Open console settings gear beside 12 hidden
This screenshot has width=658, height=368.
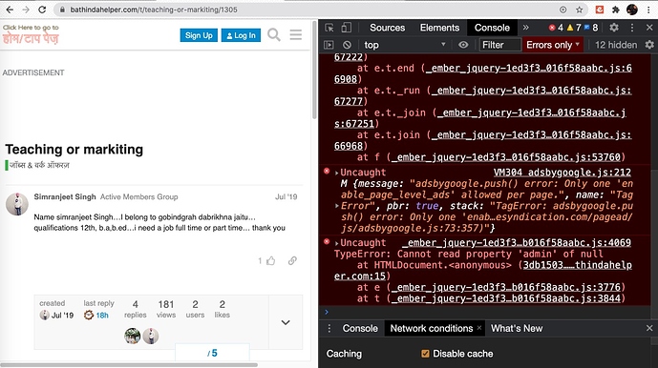[x=649, y=45]
